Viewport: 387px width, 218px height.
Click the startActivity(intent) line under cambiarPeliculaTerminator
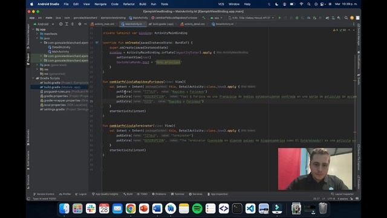tap(128, 150)
